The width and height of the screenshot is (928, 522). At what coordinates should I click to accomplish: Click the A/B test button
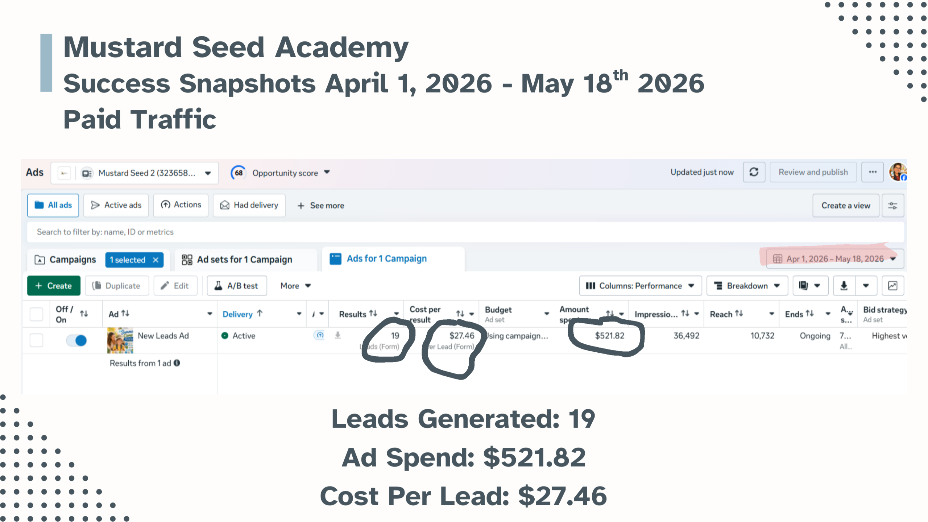[x=237, y=286]
